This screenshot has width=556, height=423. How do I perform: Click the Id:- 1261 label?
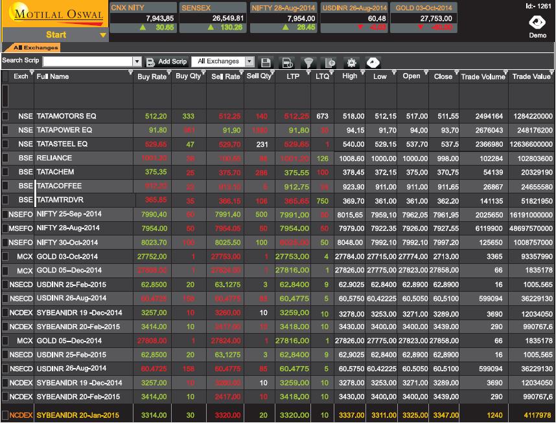point(539,6)
